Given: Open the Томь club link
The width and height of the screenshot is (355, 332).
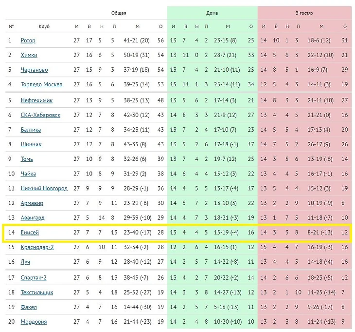Looking at the screenshot, I should [x=27, y=159].
